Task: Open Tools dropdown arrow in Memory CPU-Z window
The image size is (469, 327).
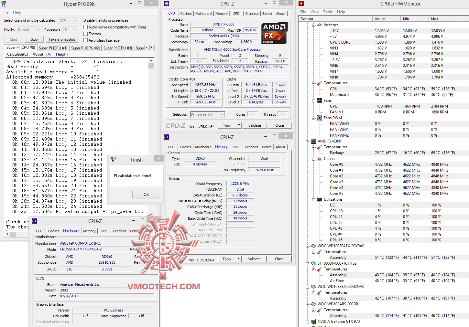Action: point(238,259)
